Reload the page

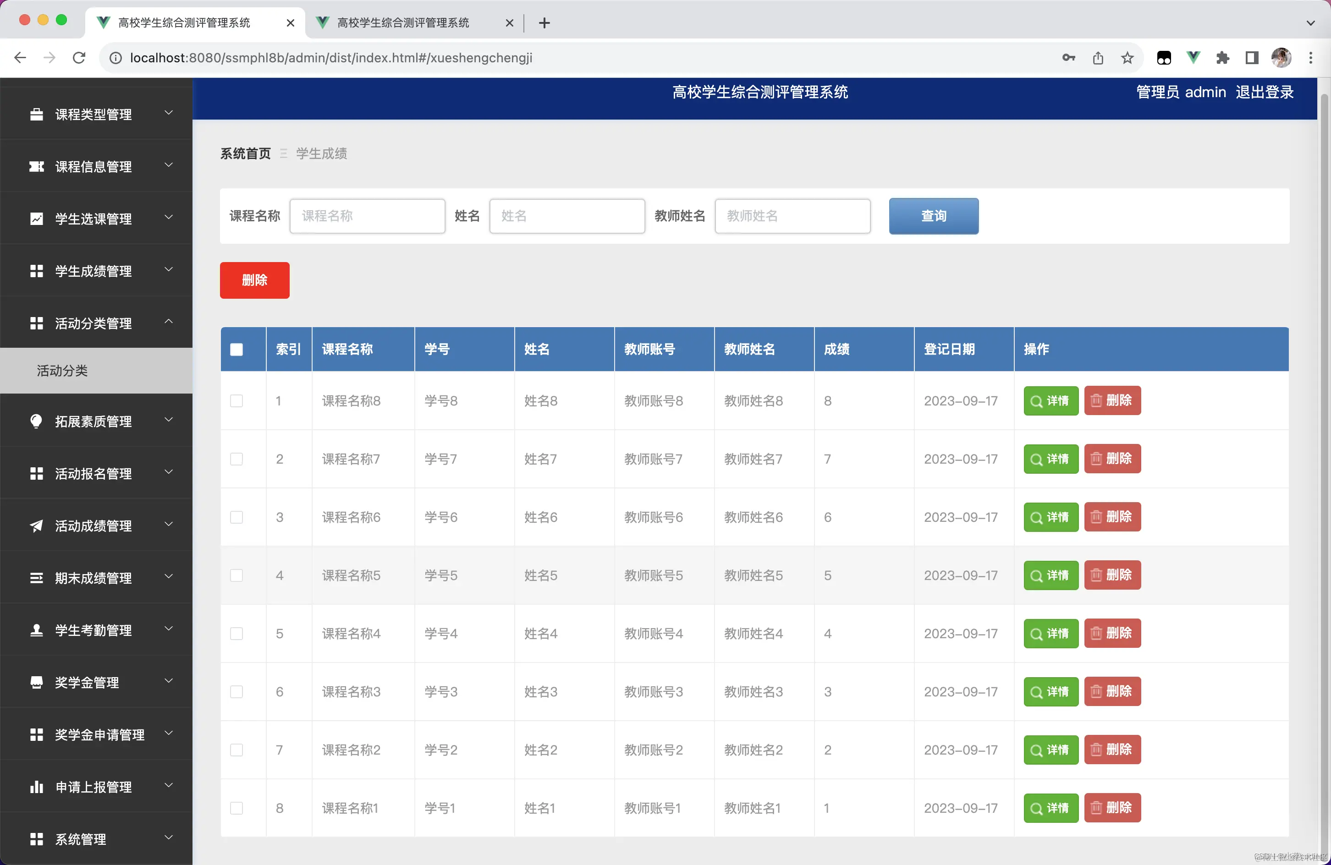[79, 58]
